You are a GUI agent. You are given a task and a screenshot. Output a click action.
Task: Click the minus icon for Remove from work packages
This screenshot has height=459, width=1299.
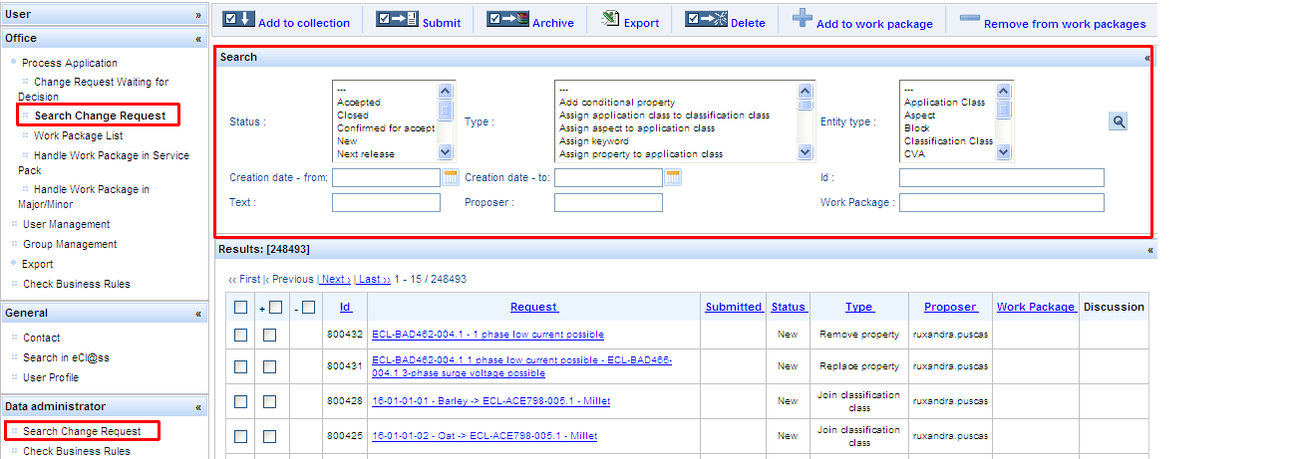click(968, 19)
